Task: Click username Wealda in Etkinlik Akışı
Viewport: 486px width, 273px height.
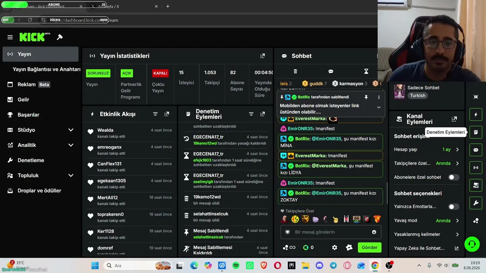Action: [105, 130]
